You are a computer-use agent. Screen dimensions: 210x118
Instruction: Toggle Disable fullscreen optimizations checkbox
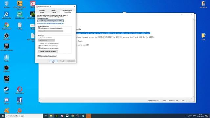pos(39,46)
